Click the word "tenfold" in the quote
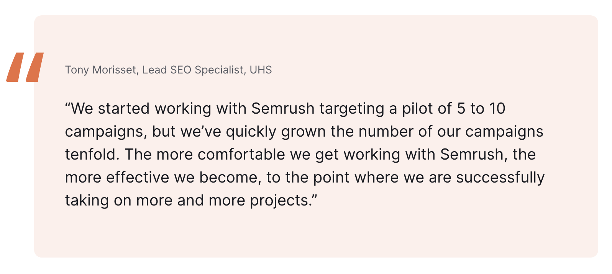The width and height of the screenshot is (612, 274). pos(90,155)
